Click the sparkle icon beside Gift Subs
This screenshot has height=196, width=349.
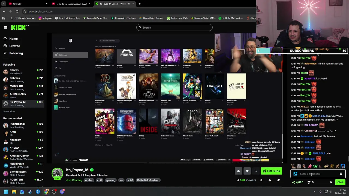(x=256, y=171)
